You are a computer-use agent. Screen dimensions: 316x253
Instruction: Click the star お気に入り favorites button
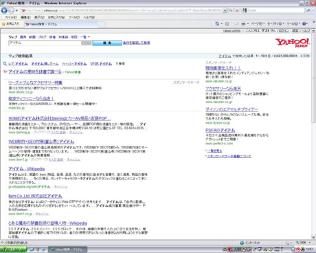[10, 24]
